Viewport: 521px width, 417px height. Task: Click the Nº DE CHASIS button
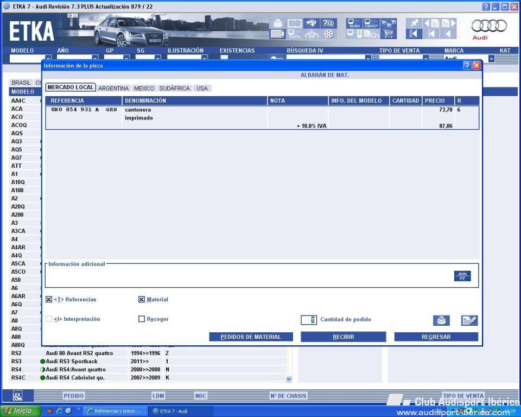[288, 396]
